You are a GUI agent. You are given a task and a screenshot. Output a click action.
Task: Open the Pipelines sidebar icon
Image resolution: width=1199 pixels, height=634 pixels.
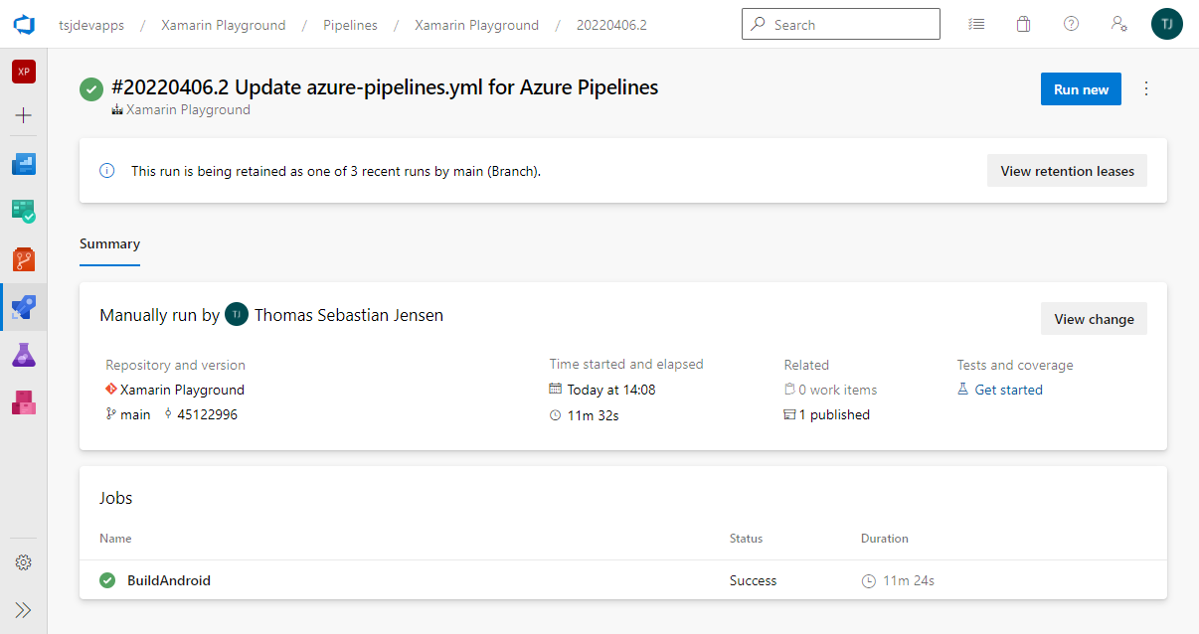24,307
